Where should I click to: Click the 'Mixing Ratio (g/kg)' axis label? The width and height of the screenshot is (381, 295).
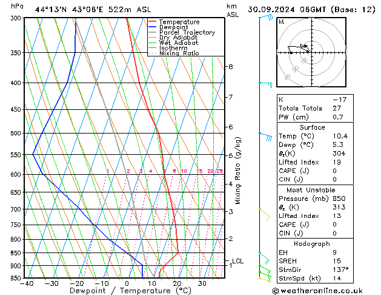click(237, 171)
